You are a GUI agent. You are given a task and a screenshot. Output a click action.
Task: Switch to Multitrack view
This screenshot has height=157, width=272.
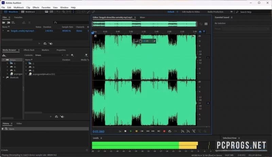[28, 12]
